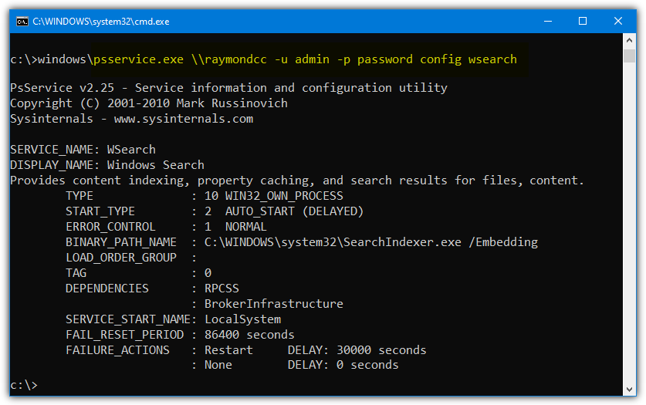Click the \\raymondcc computer name
Screen dimensions: 646x405
click(x=229, y=59)
